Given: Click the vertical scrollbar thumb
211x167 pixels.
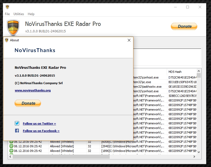Looking at the screenshot, I should [199, 76].
